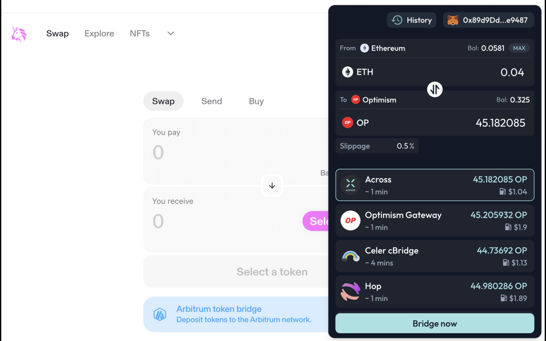The image size is (546, 341).
Task: Switch to the Send tab
Action: [x=212, y=101]
